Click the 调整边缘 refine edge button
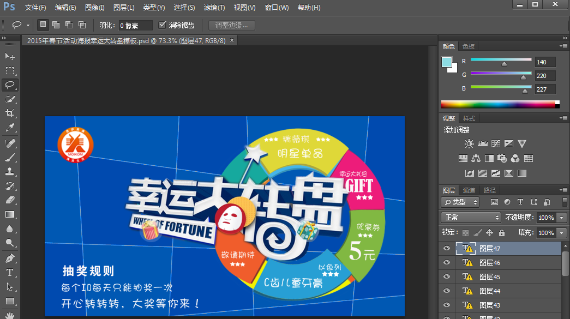Viewport: 570px width, 319px height. click(232, 26)
